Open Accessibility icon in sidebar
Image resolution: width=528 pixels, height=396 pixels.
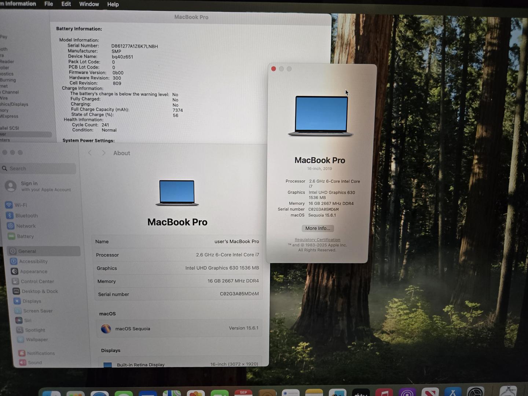(14, 261)
